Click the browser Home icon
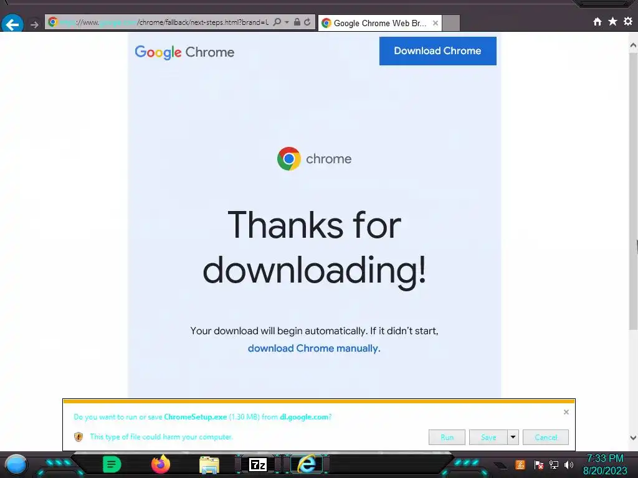 [x=598, y=22]
